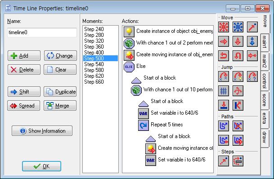Pick the Speed Horizontal action icon

click(x=224, y=41)
